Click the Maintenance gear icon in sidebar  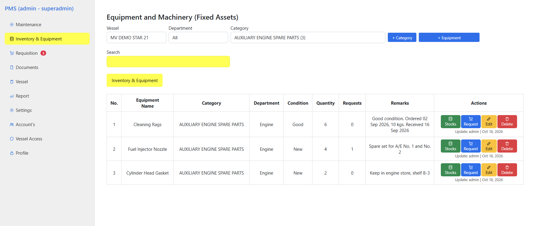pyautogui.click(x=12, y=25)
